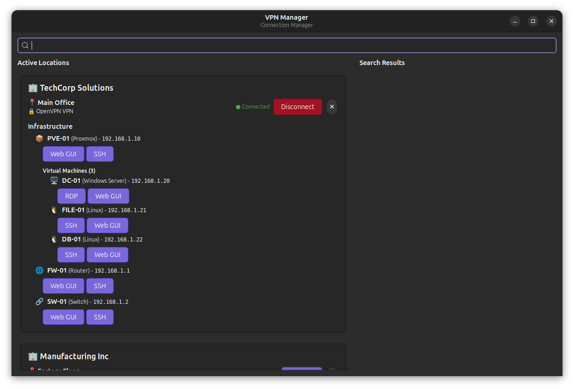Image resolution: width=574 pixels, height=389 pixels.
Task: Focus the search input field
Action: (293, 45)
